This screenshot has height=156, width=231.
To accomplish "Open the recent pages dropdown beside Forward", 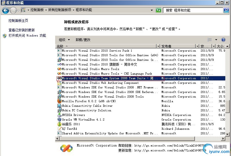I will [18, 11].
